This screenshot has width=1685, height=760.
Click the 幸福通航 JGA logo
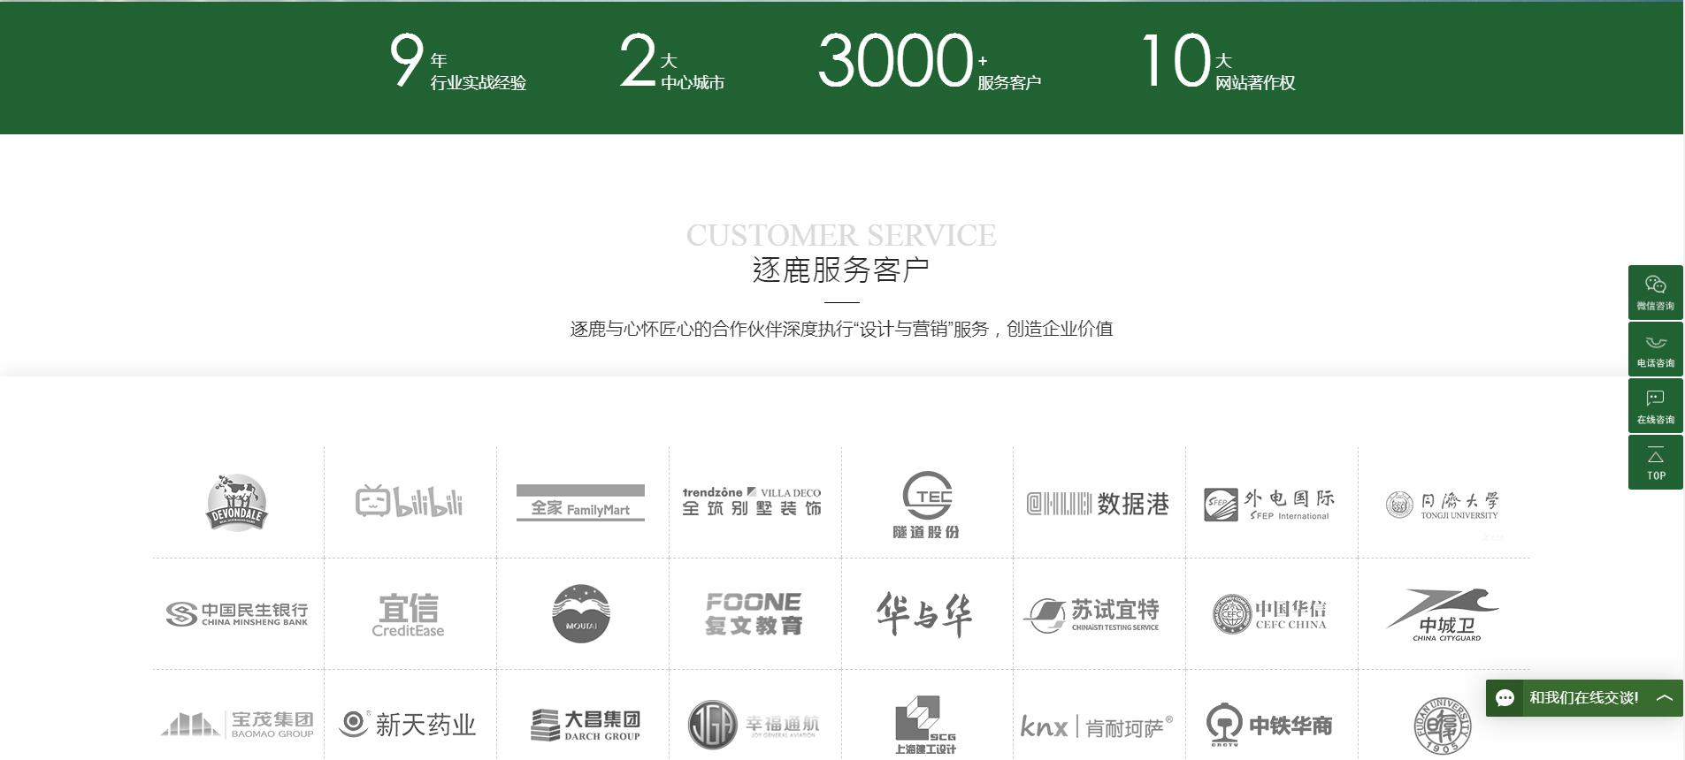[x=754, y=725]
